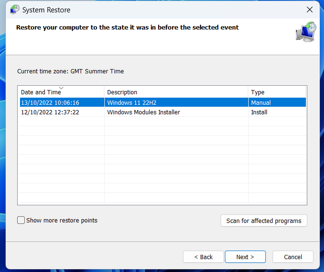
Task: Enable Show more restore points checkbox
Action: pos(21,220)
